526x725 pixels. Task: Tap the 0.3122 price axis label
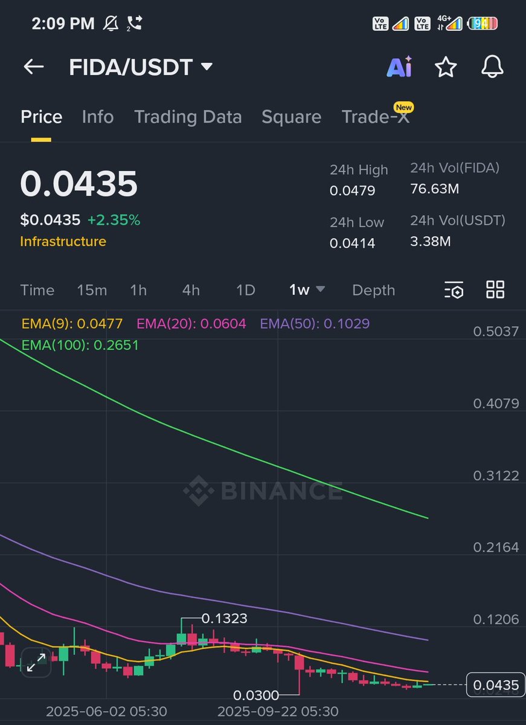(496, 475)
